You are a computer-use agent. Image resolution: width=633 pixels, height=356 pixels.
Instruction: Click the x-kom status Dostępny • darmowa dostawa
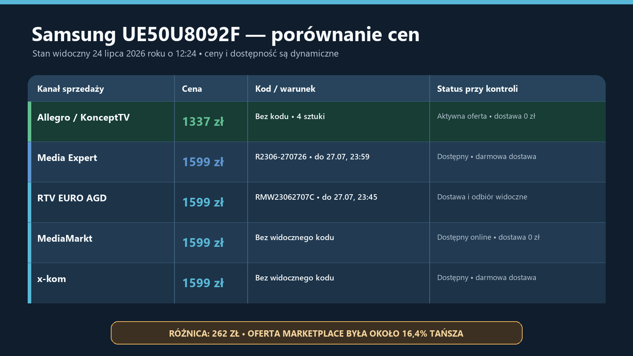pyautogui.click(x=487, y=278)
